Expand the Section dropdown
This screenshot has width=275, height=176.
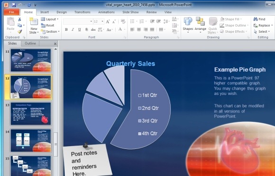point(50,32)
